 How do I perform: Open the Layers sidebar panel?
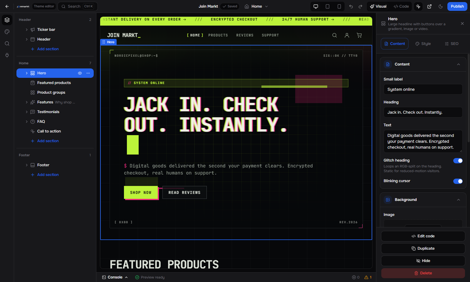pos(7,20)
